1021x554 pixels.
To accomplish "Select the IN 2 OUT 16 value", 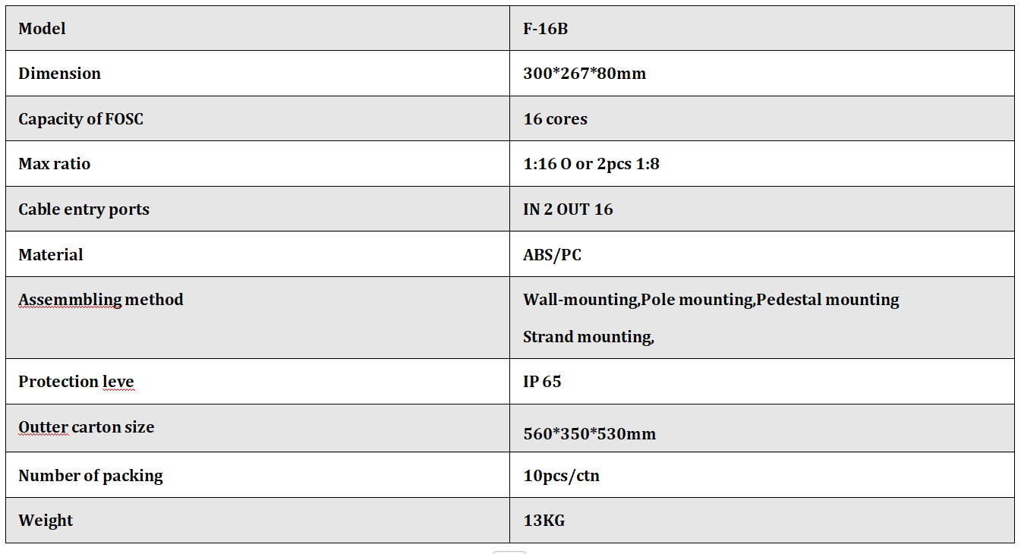I will 568,209.
